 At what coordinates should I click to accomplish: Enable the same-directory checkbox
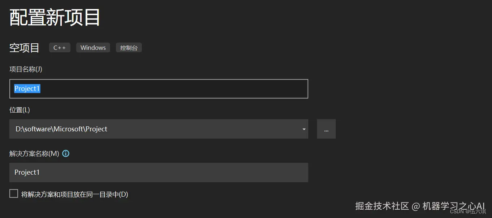(14, 194)
